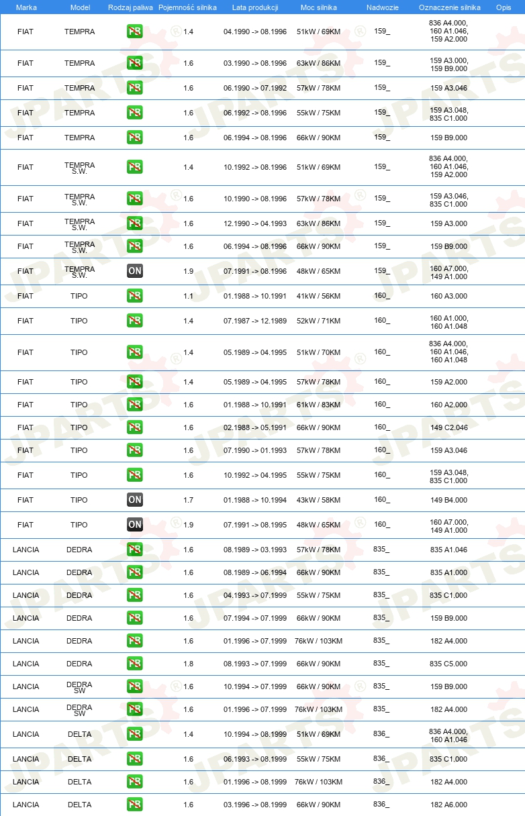Select the engine code 160 A3.000

tap(449, 296)
